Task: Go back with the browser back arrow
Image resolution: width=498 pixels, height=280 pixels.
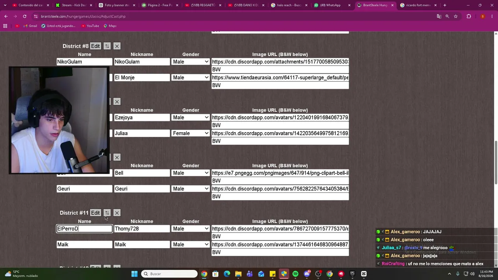Action: (x=6, y=16)
